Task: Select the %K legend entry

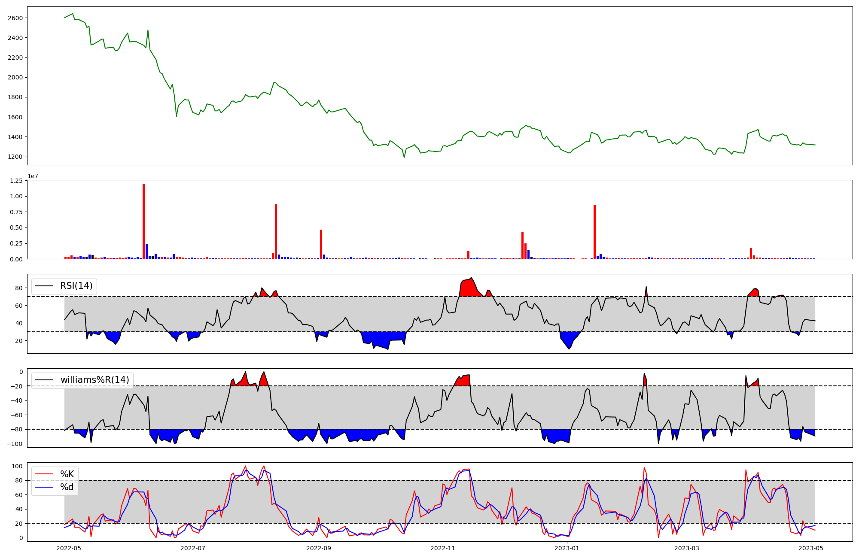Action: click(67, 474)
